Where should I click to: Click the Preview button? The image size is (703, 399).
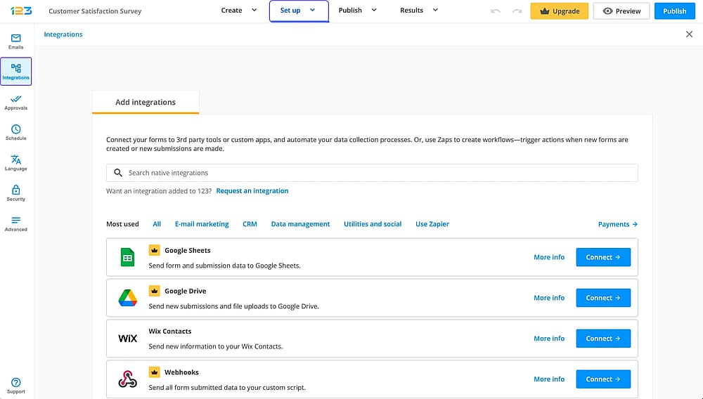tap(621, 11)
